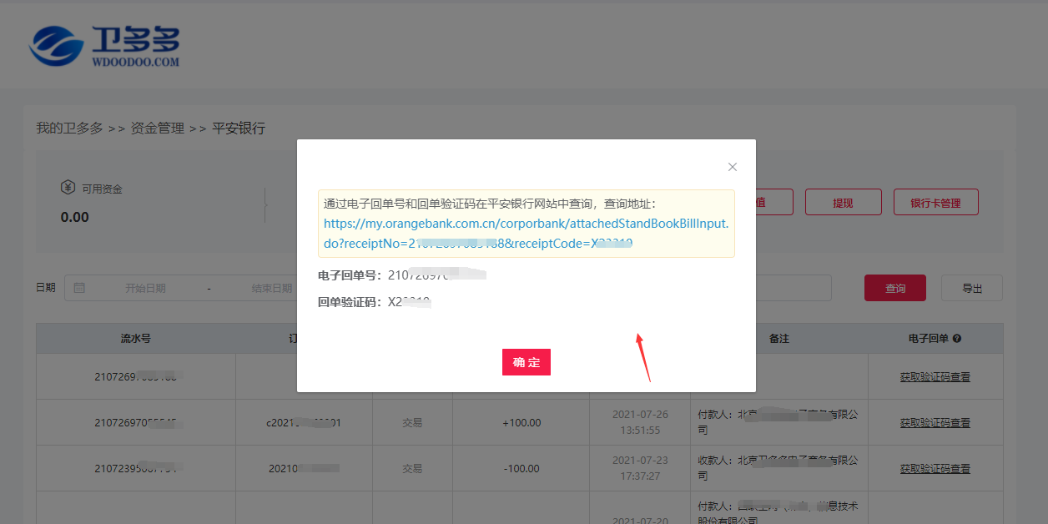This screenshot has width=1048, height=524.
Task: Click the 提现 withdraw button
Action: (x=844, y=203)
